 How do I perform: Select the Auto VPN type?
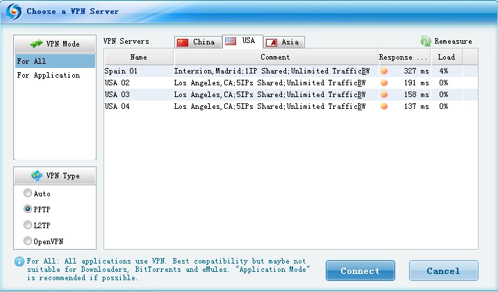tap(28, 193)
